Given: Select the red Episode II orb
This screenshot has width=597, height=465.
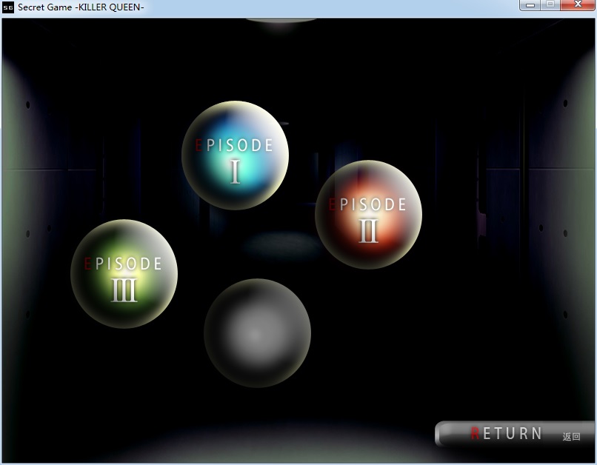Looking at the screenshot, I should click(x=368, y=215).
